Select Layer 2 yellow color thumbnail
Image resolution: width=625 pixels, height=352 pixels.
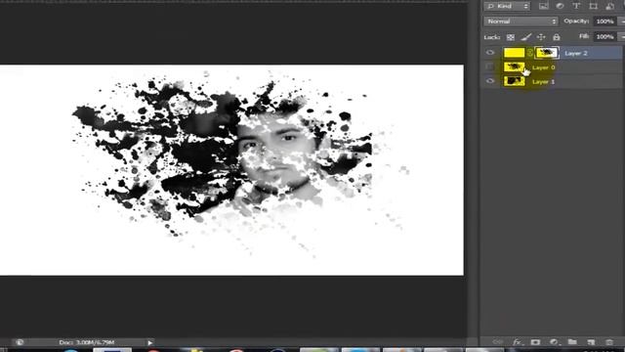[515, 53]
